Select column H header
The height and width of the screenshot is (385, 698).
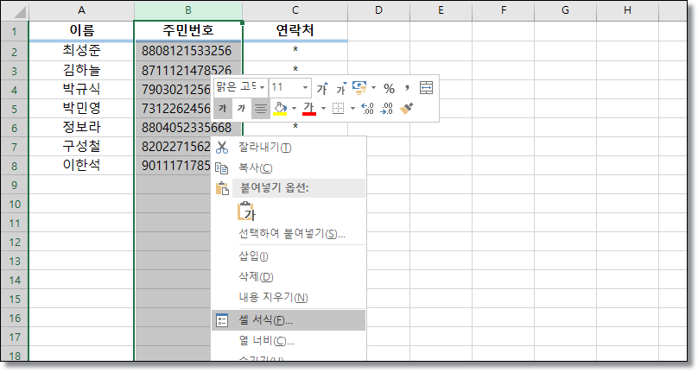(x=627, y=10)
